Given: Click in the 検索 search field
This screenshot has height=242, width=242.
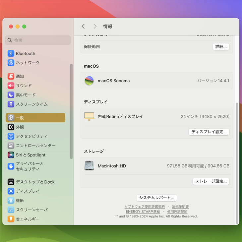Looking at the screenshot, I should [38, 40].
